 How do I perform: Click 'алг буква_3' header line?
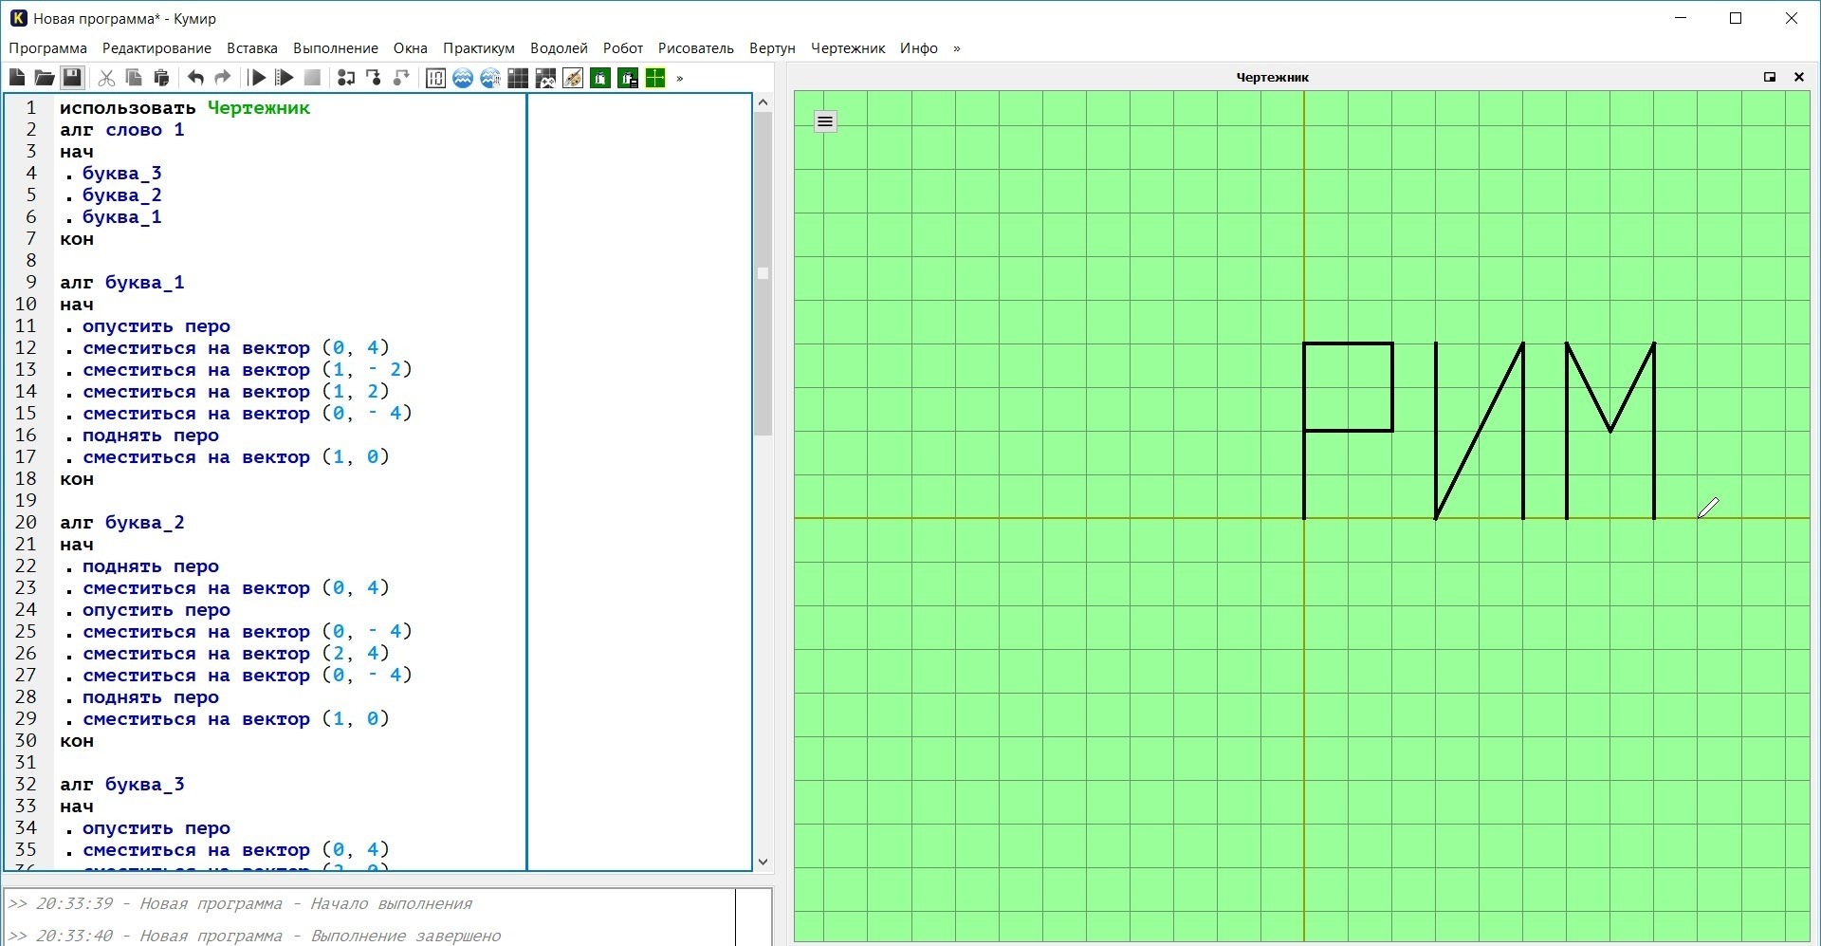(x=121, y=785)
